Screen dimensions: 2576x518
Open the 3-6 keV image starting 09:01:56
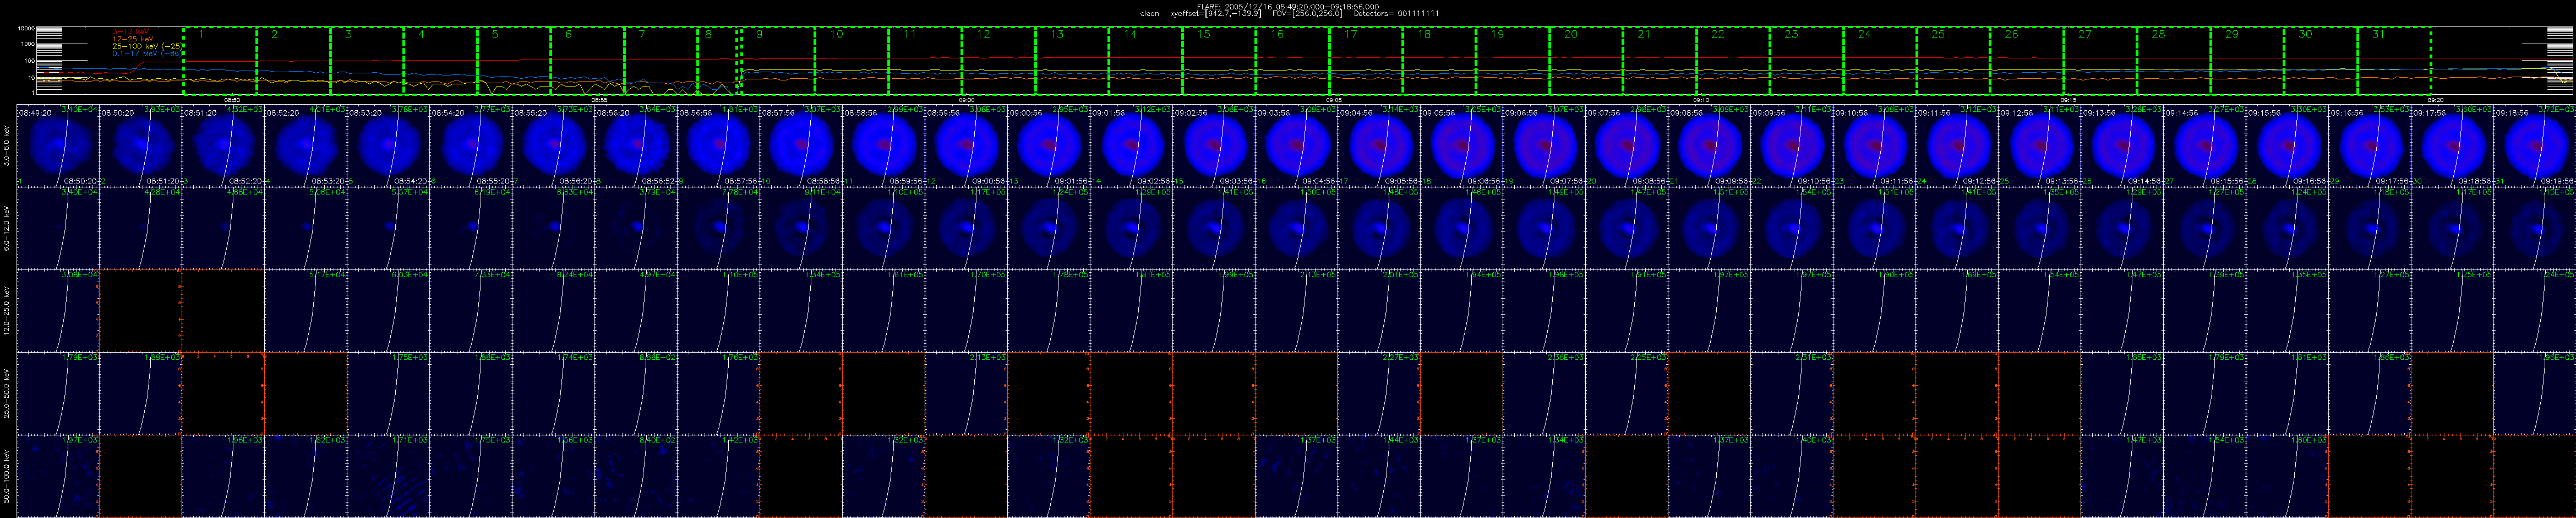click(x=1131, y=145)
